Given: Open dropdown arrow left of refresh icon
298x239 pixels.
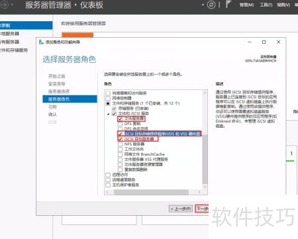Looking at the screenshot, I should coord(203,5).
